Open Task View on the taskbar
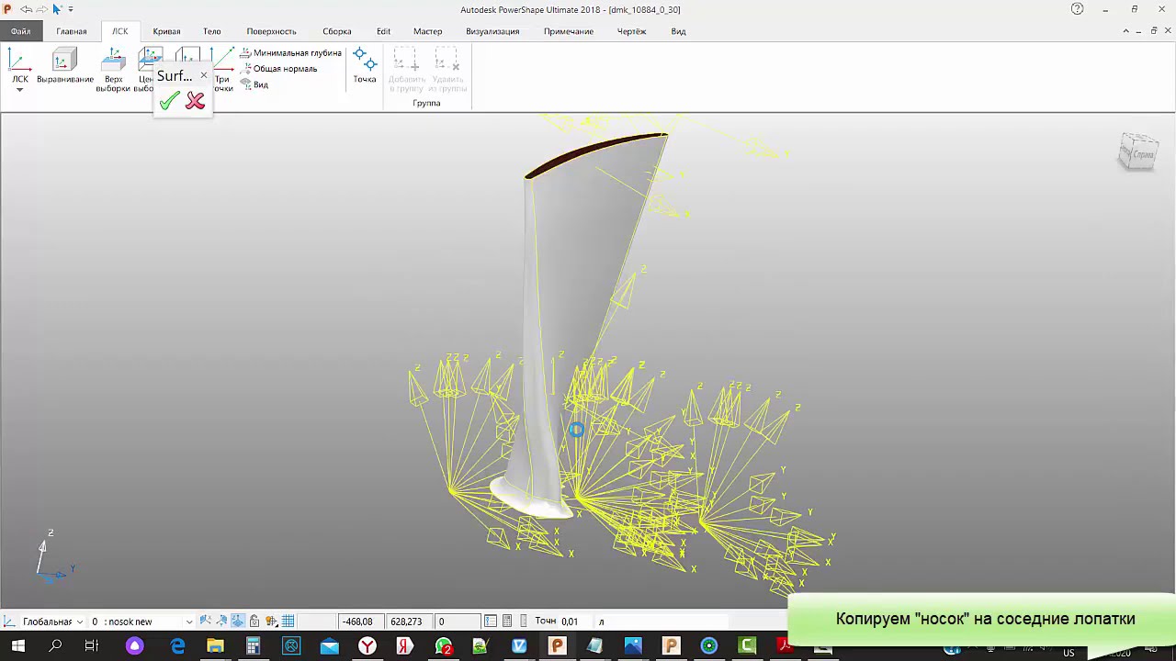 click(x=92, y=647)
